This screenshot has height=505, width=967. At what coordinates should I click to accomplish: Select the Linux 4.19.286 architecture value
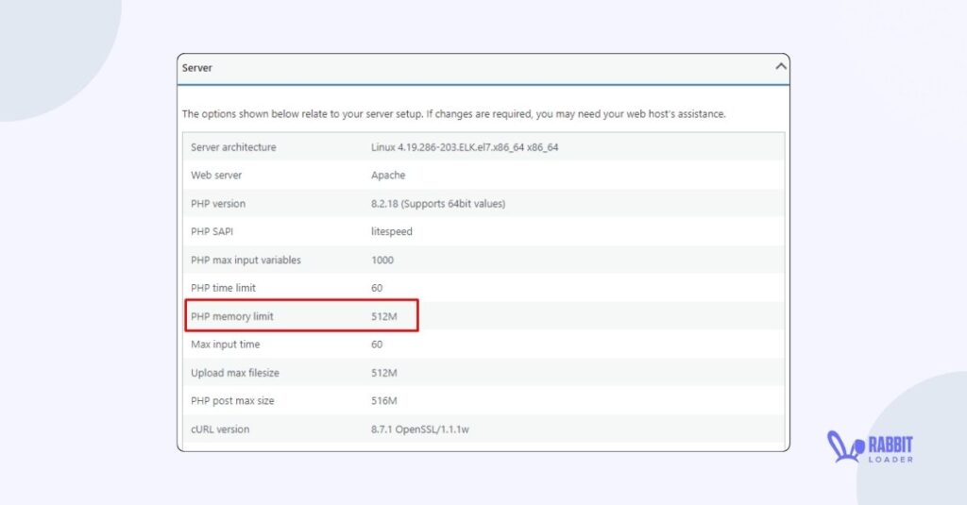(x=465, y=147)
